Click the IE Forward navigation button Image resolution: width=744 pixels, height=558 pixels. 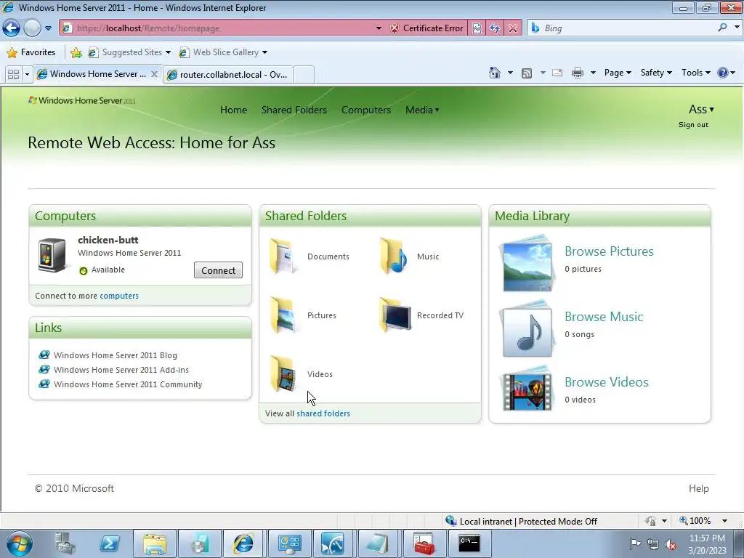[x=32, y=28]
